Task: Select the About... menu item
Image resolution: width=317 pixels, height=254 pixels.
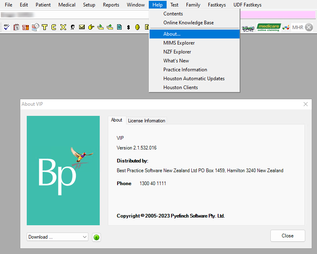Action: 195,34
